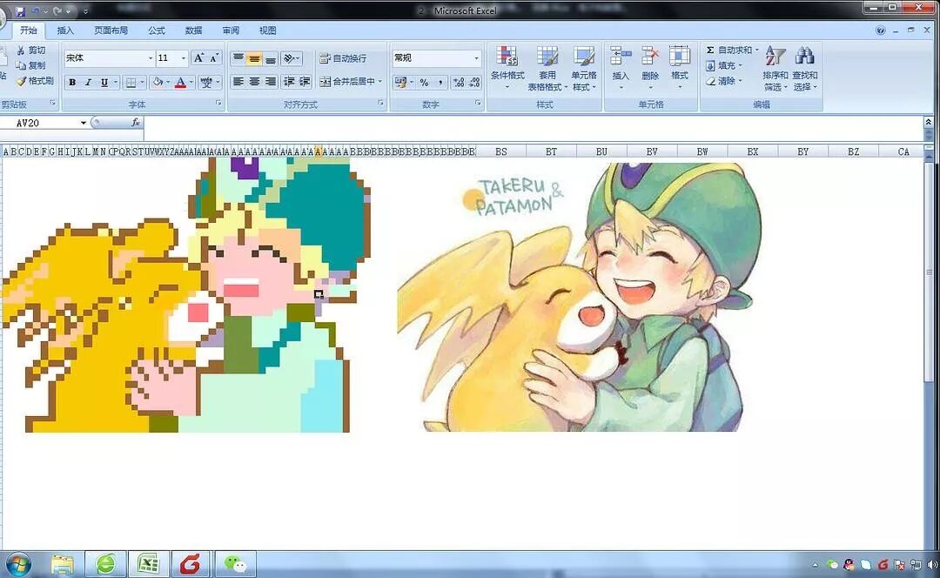The height and width of the screenshot is (578, 940).
Task: Open Find and Select (查找和选择)
Action: click(804, 68)
